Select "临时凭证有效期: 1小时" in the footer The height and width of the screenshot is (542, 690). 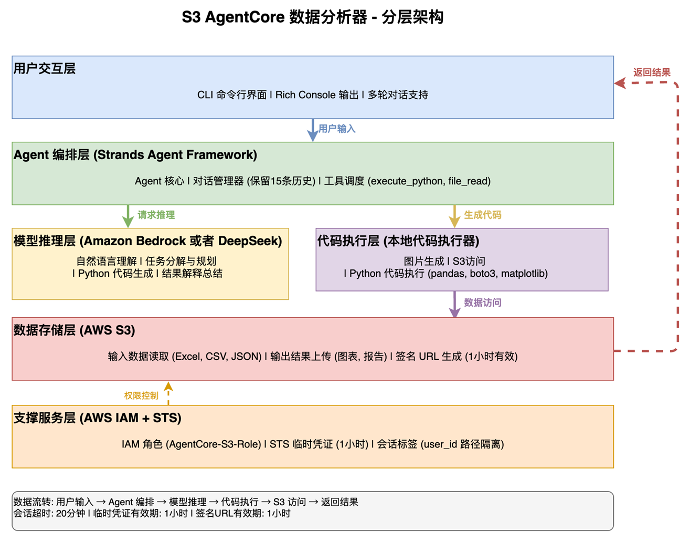(140, 514)
